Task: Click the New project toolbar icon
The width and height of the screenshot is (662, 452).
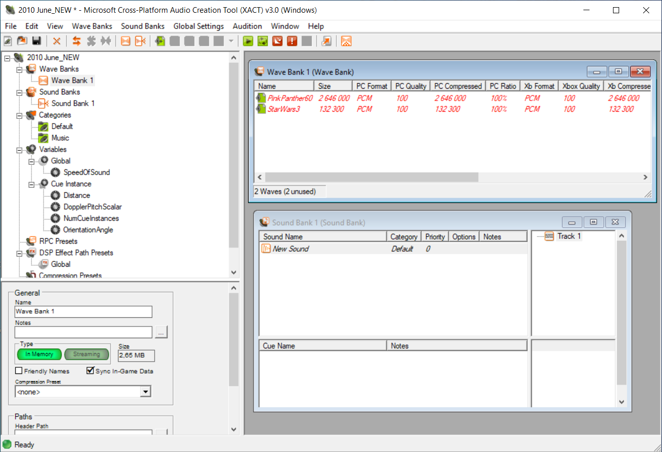Action: click(x=8, y=41)
